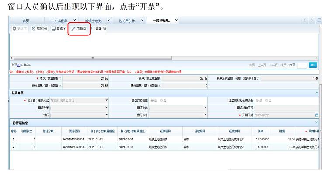Select 是 for 是否同时加收滞纳金

click(x=257, y=101)
